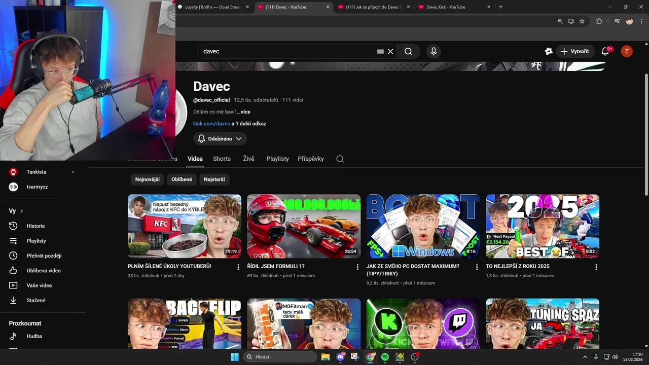The height and width of the screenshot is (365, 649).
Task: Open Windows Start menu
Action: point(235,357)
